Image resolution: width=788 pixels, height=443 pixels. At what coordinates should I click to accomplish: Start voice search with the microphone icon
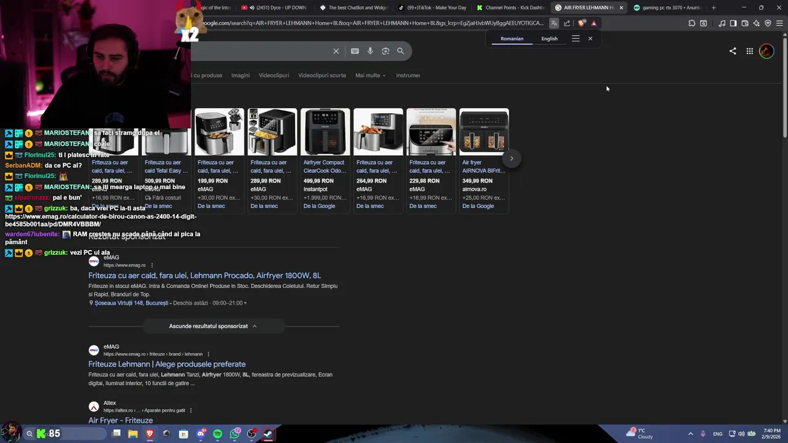tap(370, 51)
